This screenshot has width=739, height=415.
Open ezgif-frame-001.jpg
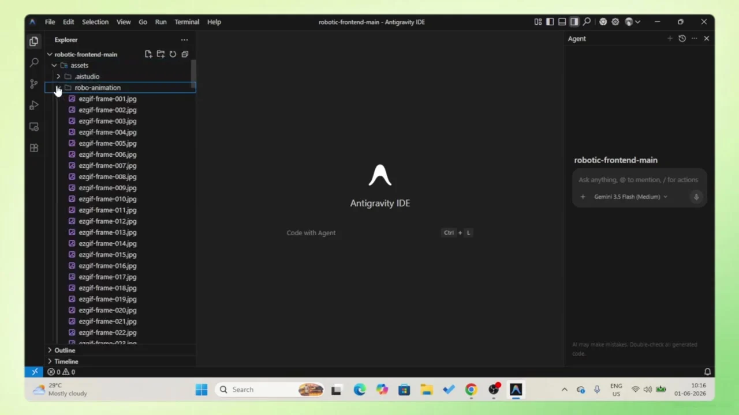[x=107, y=99]
